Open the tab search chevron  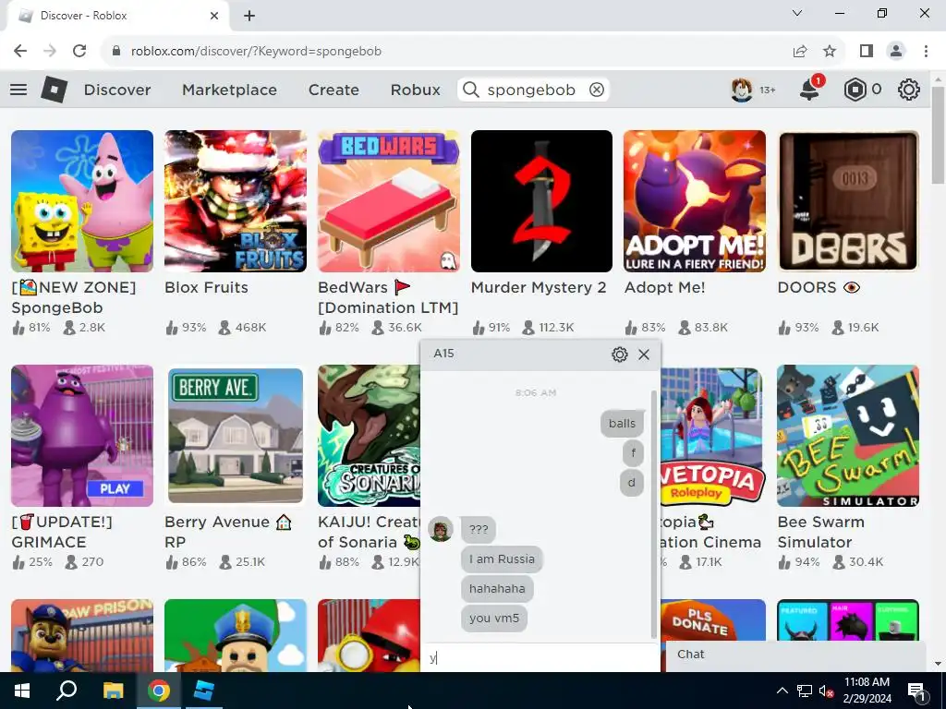point(797,13)
